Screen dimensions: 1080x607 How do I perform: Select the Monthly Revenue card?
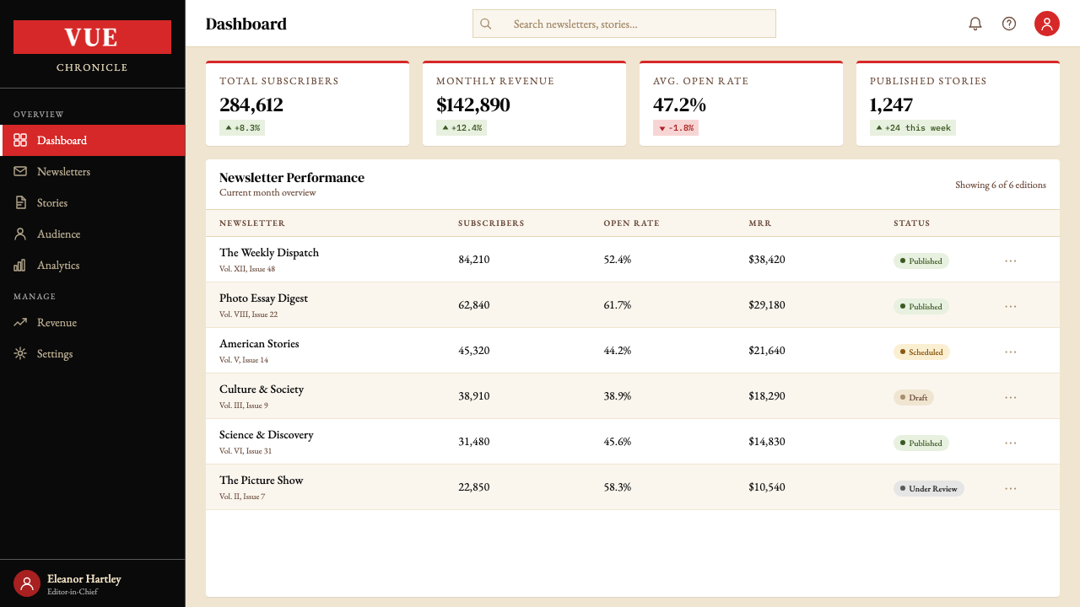coord(524,103)
